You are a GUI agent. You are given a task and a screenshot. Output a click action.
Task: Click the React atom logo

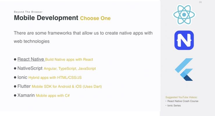point(184,14)
